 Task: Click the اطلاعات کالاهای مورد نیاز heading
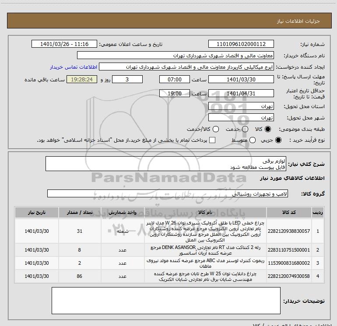tap(292, 178)
